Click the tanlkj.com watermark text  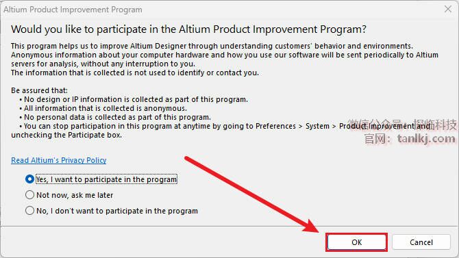tap(426, 138)
